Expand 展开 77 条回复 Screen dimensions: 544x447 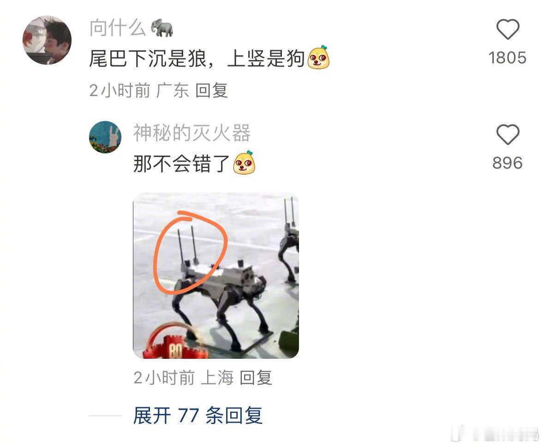(198, 416)
